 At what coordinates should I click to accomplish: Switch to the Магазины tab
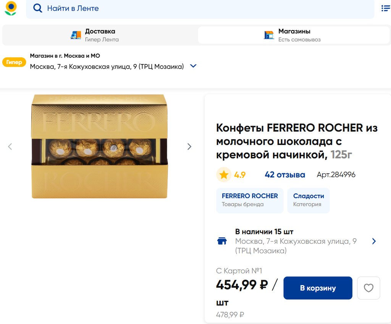[294, 35]
